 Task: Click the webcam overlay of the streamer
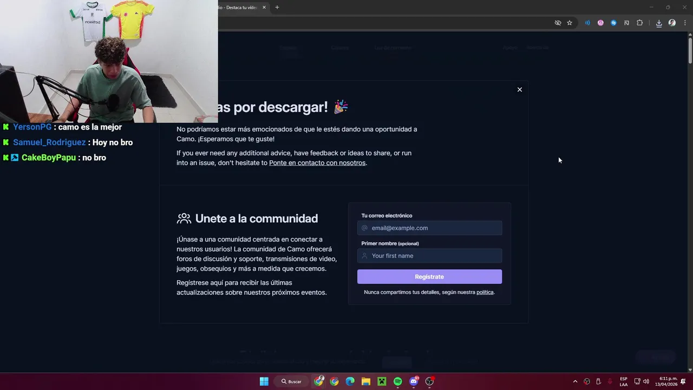tap(109, 61)
